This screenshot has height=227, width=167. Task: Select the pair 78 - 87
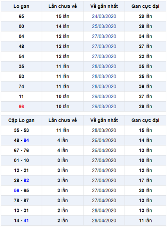(21, 201)
